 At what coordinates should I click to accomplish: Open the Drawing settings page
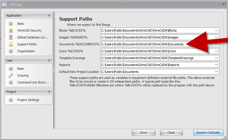23,75
